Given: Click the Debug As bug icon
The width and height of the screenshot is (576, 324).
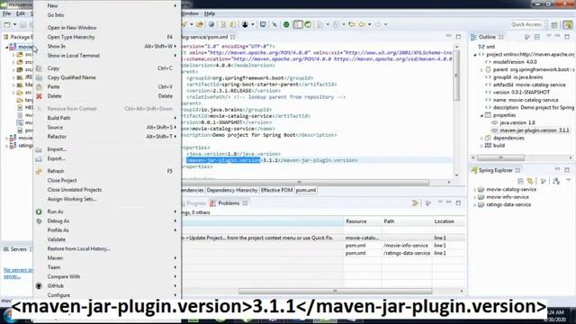Looking at the screenshot, I should [x=39, y=221].
